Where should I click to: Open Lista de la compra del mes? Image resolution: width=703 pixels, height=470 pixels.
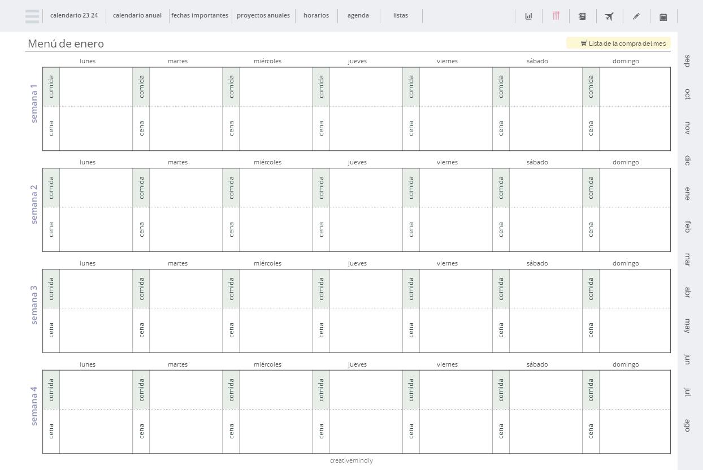tap(619, 43)
